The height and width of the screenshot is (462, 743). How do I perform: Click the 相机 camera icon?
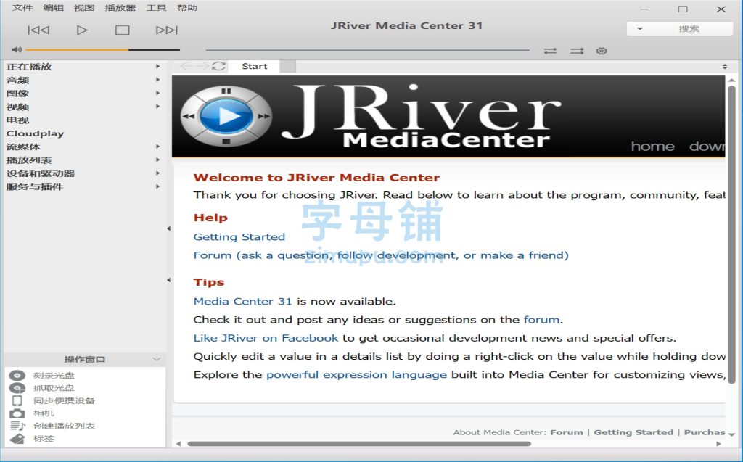pos(17,413)
